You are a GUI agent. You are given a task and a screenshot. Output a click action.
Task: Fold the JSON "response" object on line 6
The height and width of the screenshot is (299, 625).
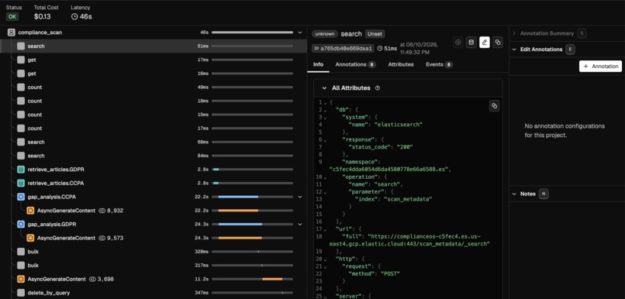pyautogui.click(x=326, y=139)
